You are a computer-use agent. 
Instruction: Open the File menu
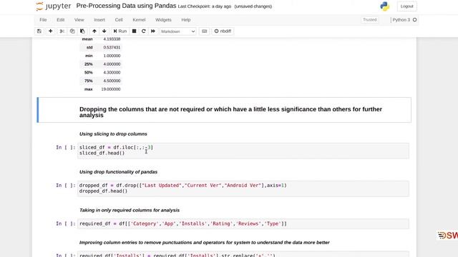[x=43, y=20]
